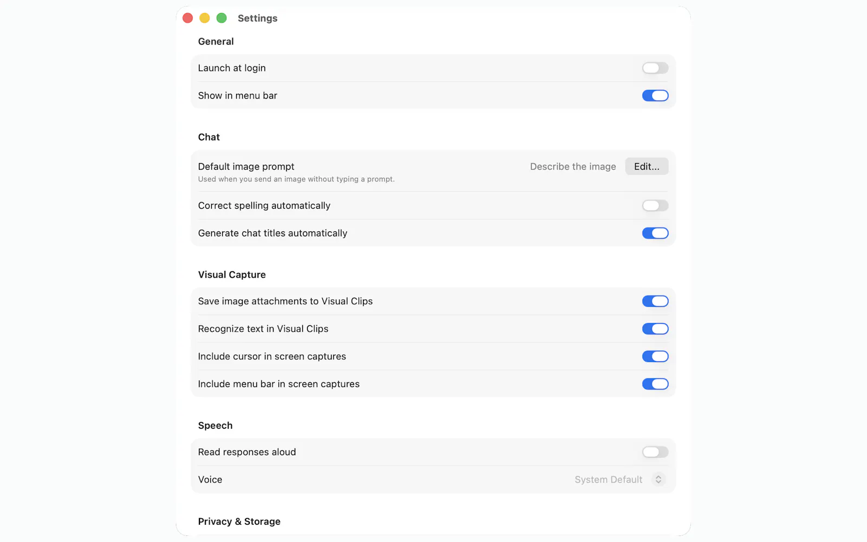Click the Settings window title

coord(257,18)
